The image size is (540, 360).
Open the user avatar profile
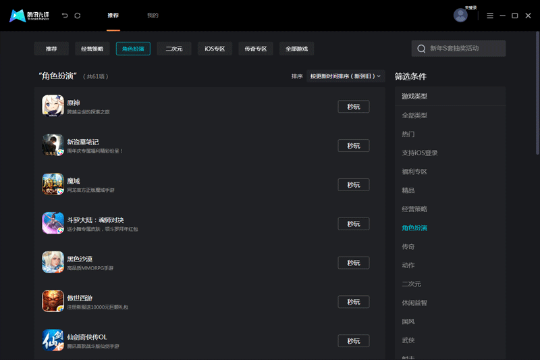(x=460, y=15)
